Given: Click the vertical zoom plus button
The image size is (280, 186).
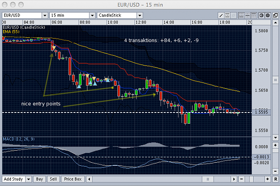Looking at the screenshot, I should 276,145.
